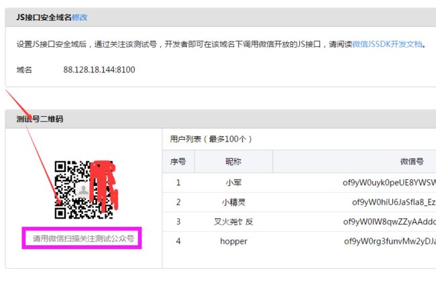Open the 微信JSSDK开发文档 link
Screen dimensions: 436x286
pyautogui.click(x=387, y=44)
